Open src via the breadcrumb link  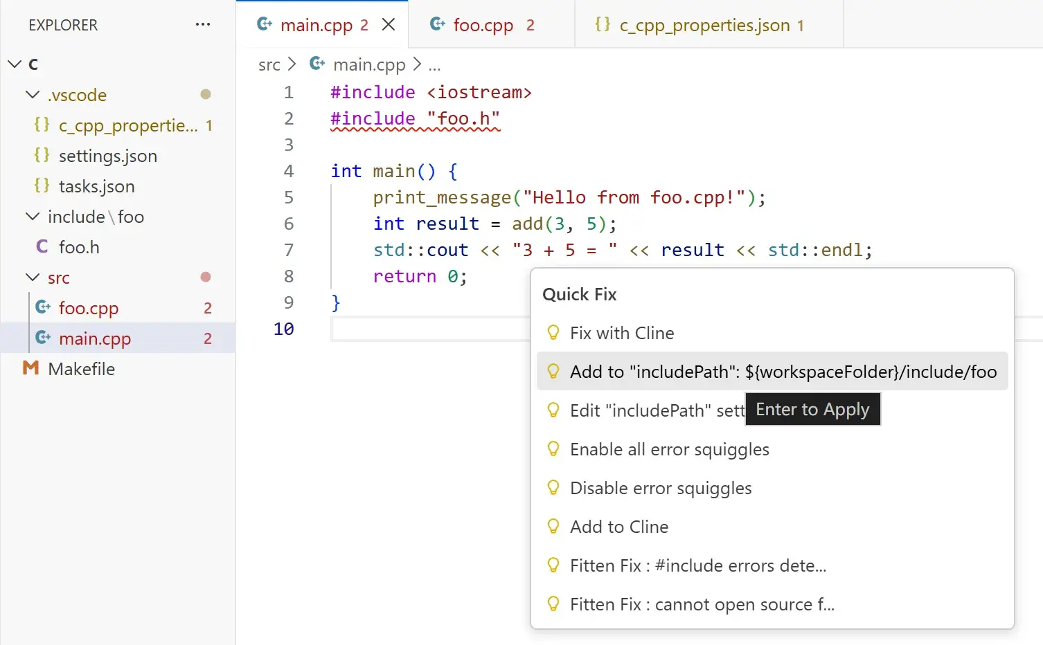point(269,64)
